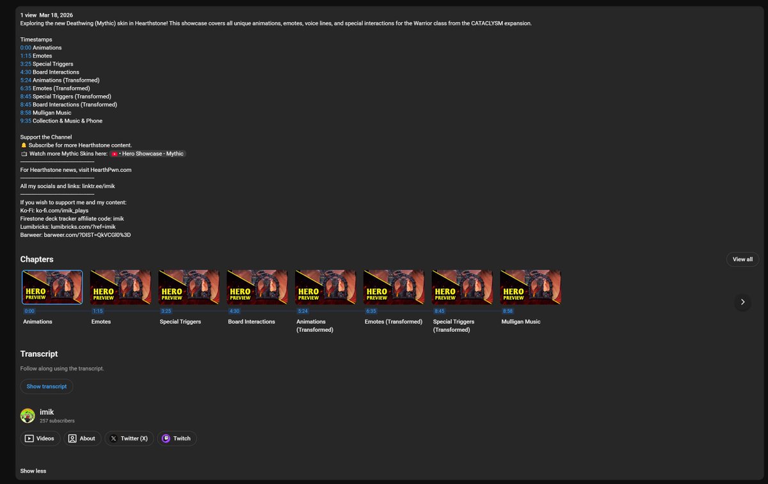
Task: Select Special Triggers (Transformed) chapter thumbnail
Action: [x=462, y=287]
